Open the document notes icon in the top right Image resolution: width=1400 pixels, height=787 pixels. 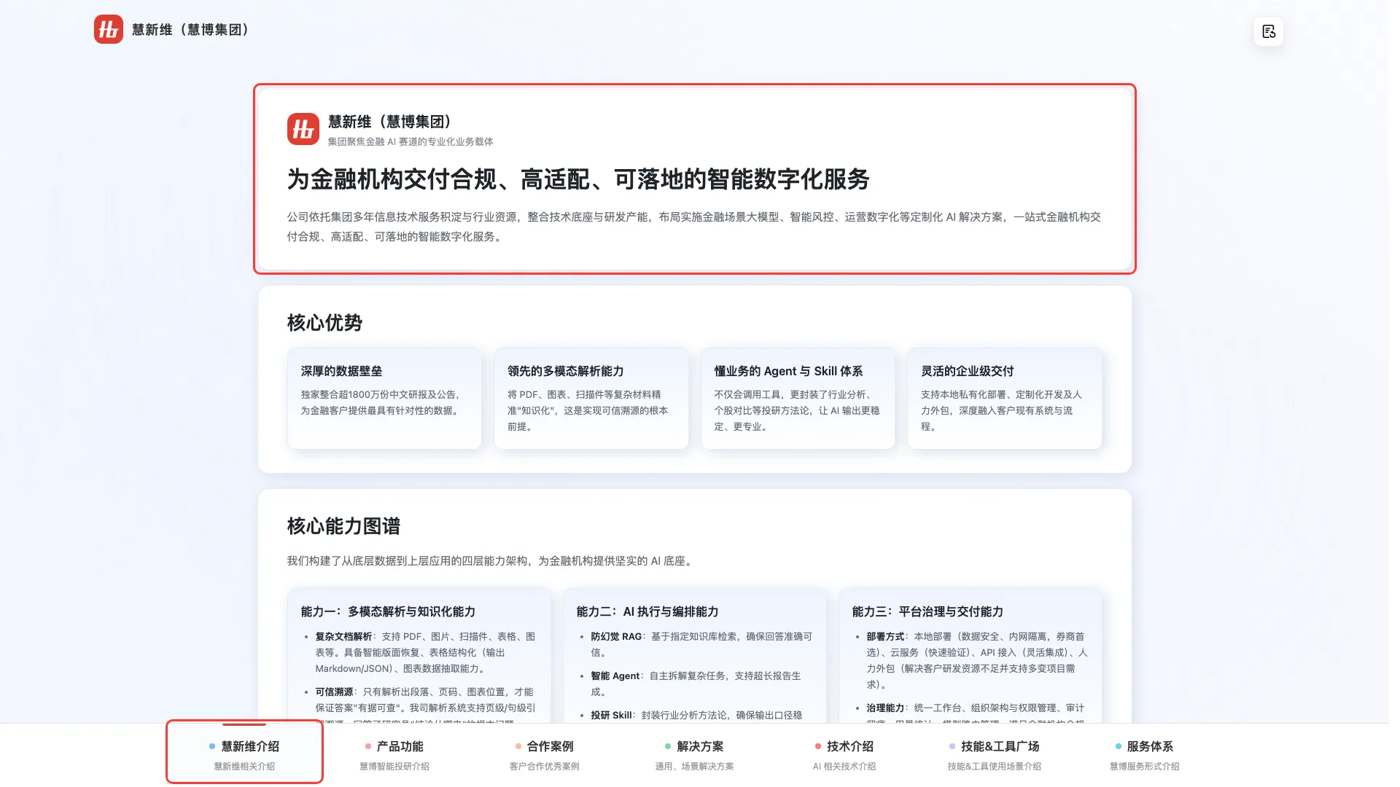(x=1269, y=32)
